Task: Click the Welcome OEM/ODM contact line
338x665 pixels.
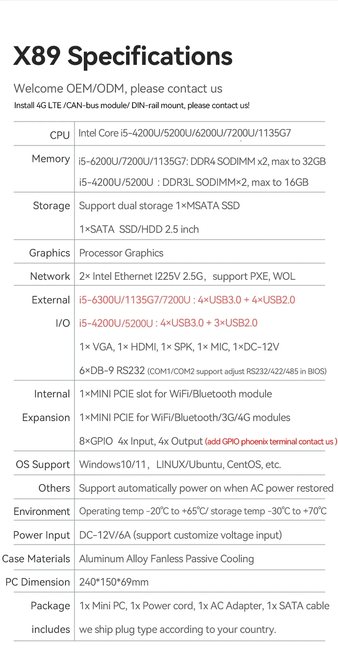Action: pyautogui.click(x=118, y=89)
